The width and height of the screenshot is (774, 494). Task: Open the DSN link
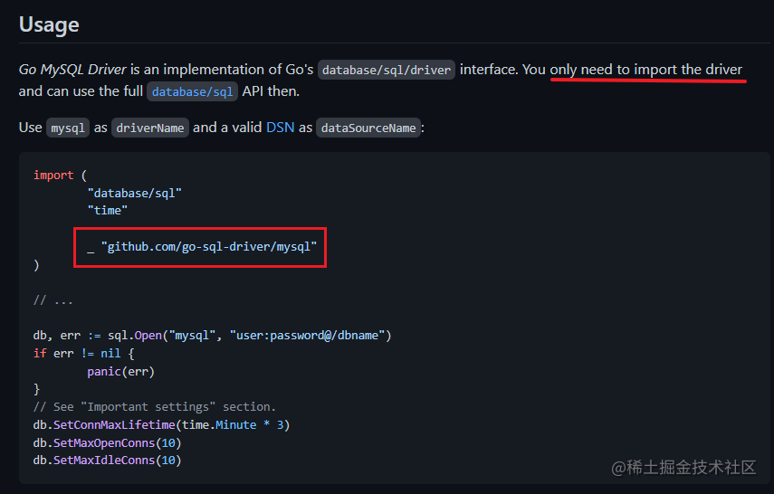click(280, 128)
